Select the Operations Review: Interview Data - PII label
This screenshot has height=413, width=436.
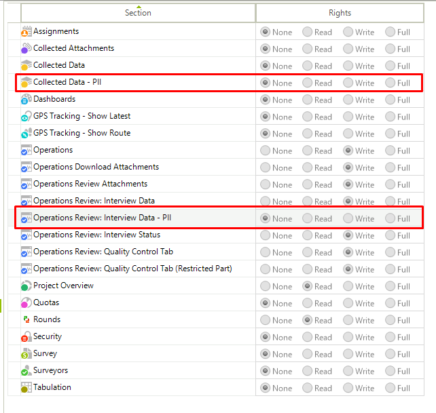103,218
